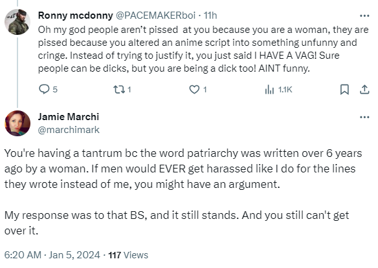Visit Ronny mcdonny's display name link
Viewport: 378px width, 268px height.
76,15
